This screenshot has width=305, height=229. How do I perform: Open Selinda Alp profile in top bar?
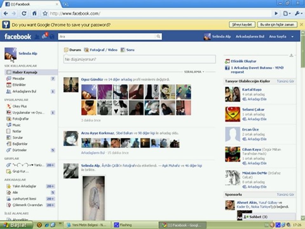(217, 36)
